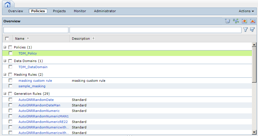
Task: Reset the filter with the funnel arrow icon
Action: [252, 30]
